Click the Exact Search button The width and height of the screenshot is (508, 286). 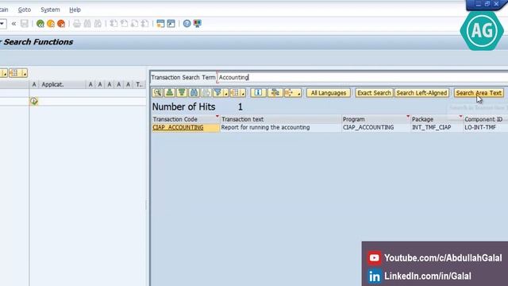click(374, 93)
